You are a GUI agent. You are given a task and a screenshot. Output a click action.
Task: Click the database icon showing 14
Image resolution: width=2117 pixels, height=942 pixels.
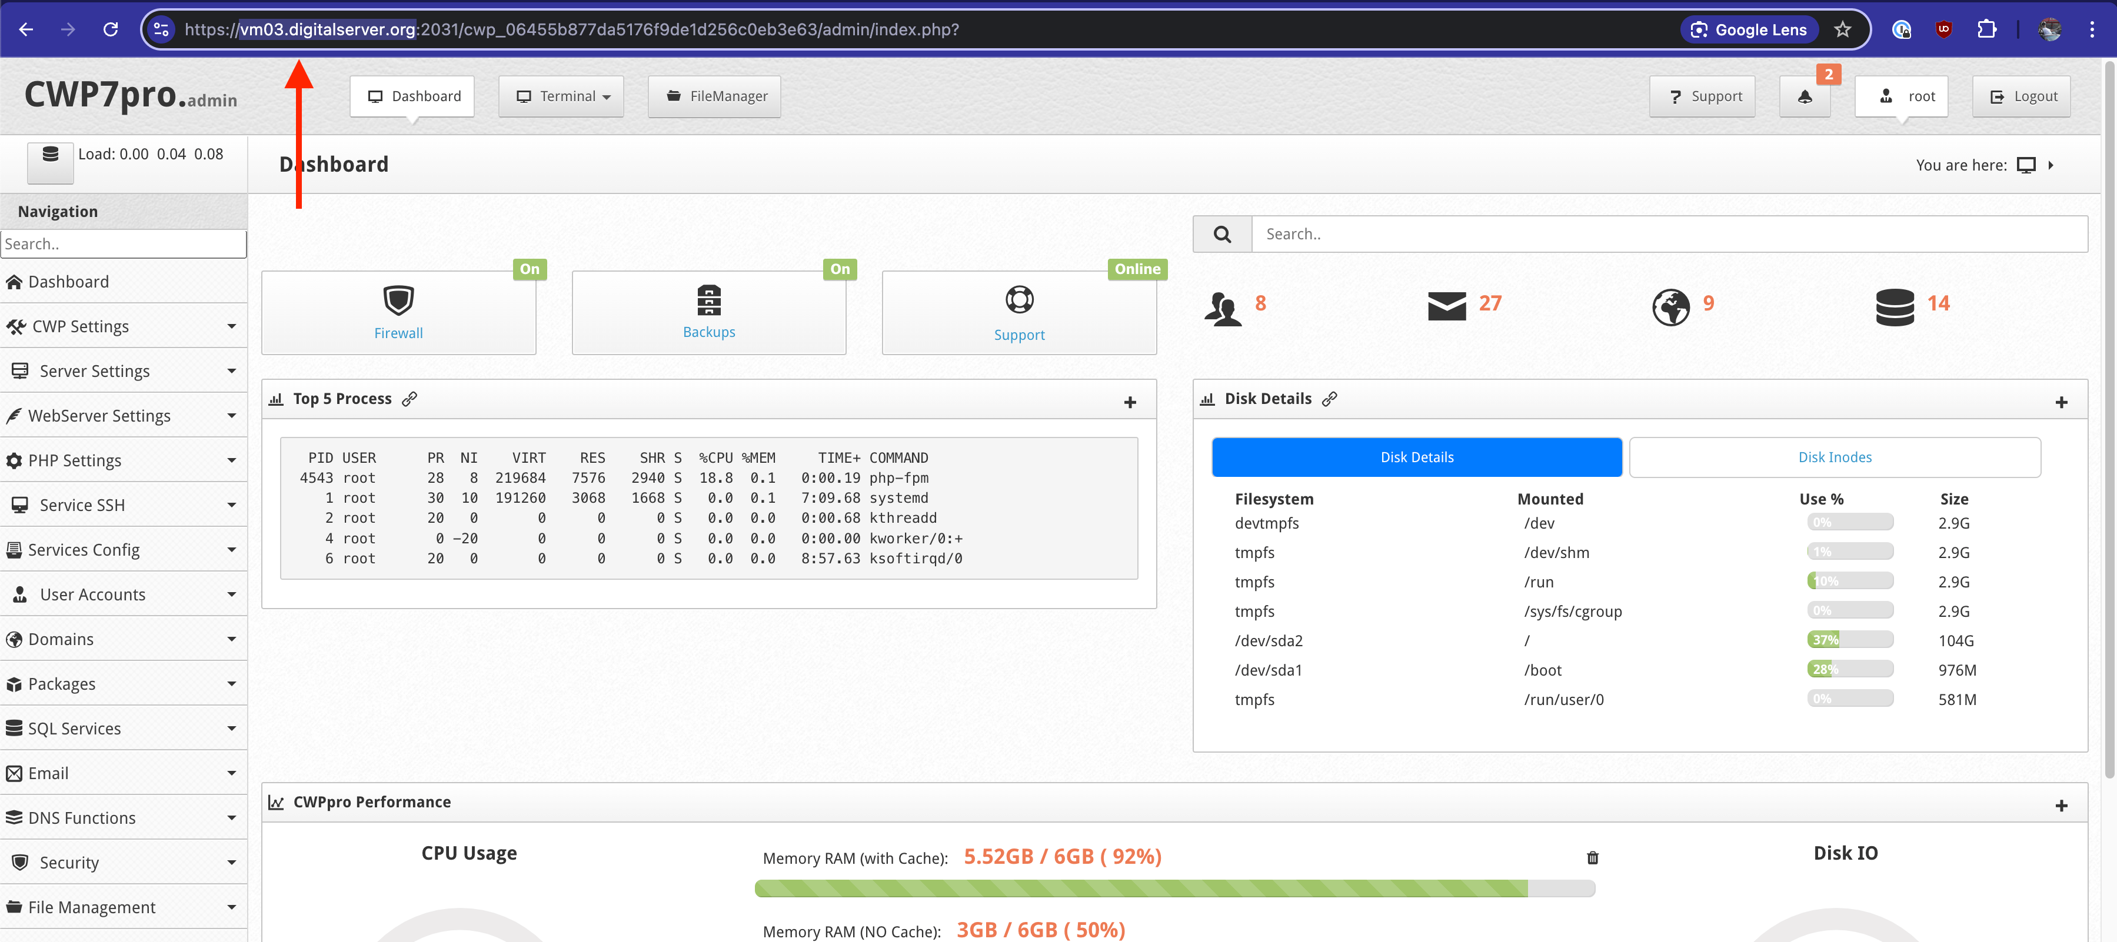(x=1895, y=307)
